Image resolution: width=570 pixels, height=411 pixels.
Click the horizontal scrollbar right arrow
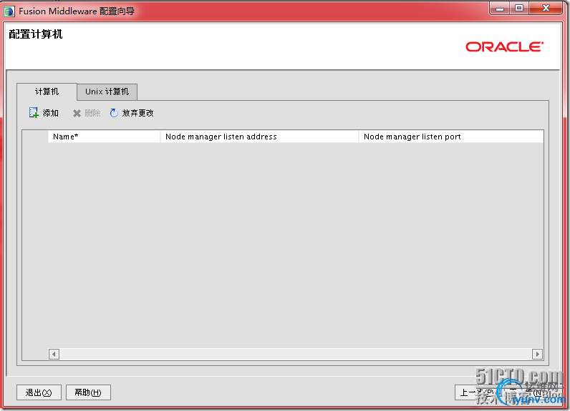pyautogui.click(x=537, y=354)
